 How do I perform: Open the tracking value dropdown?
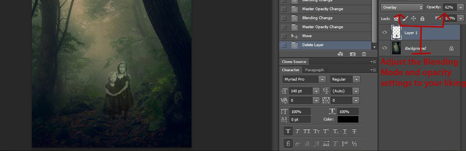(x=356, y=101)
